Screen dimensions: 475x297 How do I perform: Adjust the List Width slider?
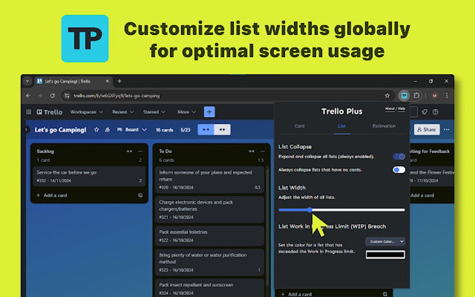310,210
